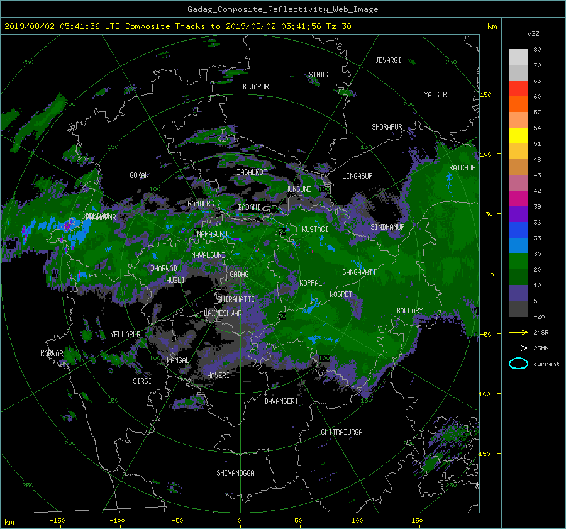This screenshot has height=529, width=566.
Task: Click the DAVANGERI city label
Action: pyautogui.click(x=281, y=401)
